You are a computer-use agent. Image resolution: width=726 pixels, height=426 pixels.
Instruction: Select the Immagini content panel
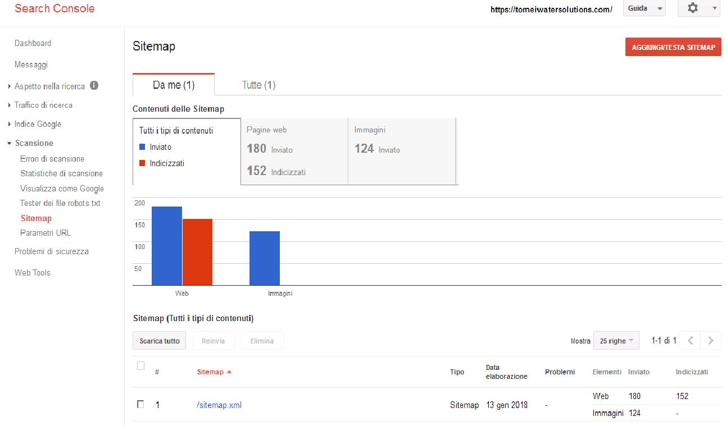click(402, 151)
